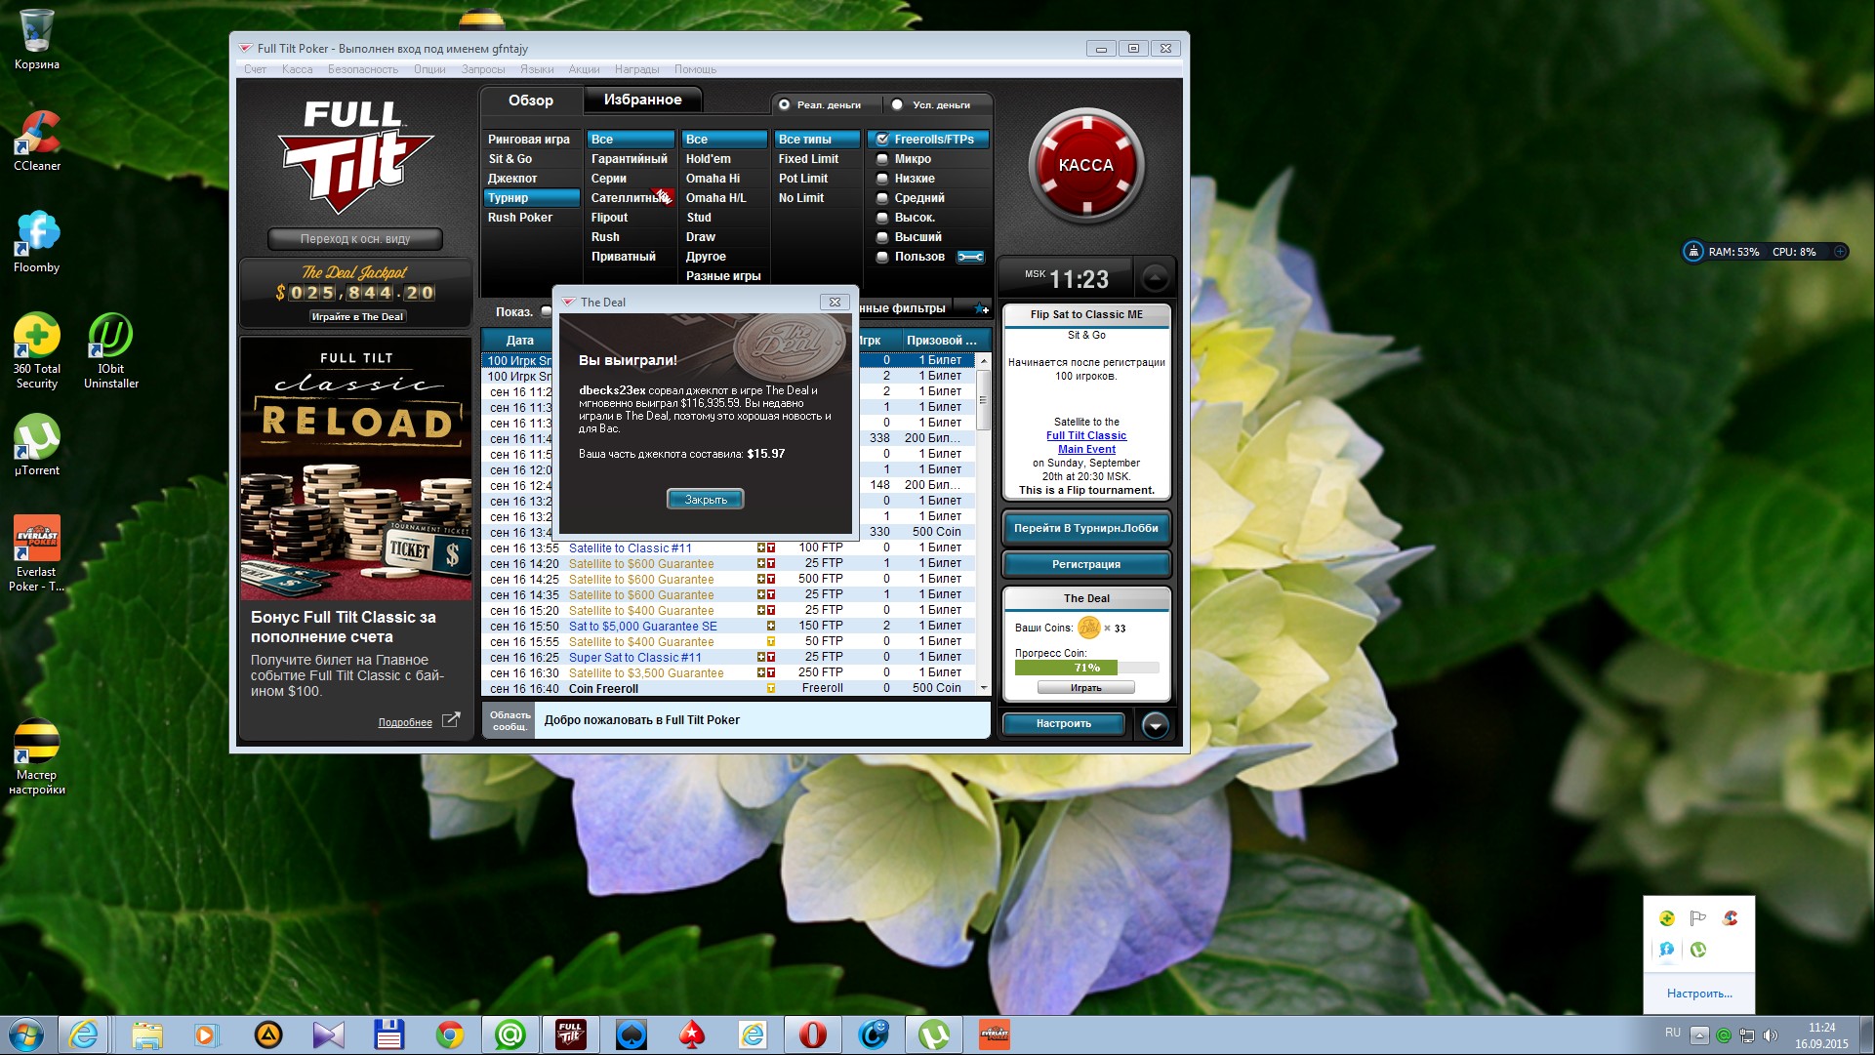
Task: Open Opera browser from taskbar
Action: click(x=812, y=1035)
